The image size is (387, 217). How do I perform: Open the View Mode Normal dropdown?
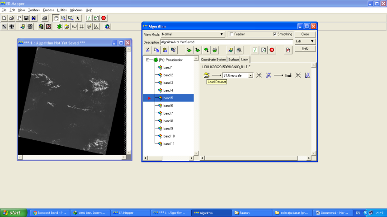coord(193,34)
